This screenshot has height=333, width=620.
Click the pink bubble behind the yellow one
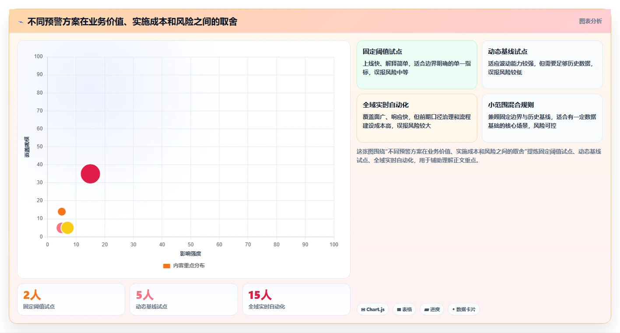(60, 228)
